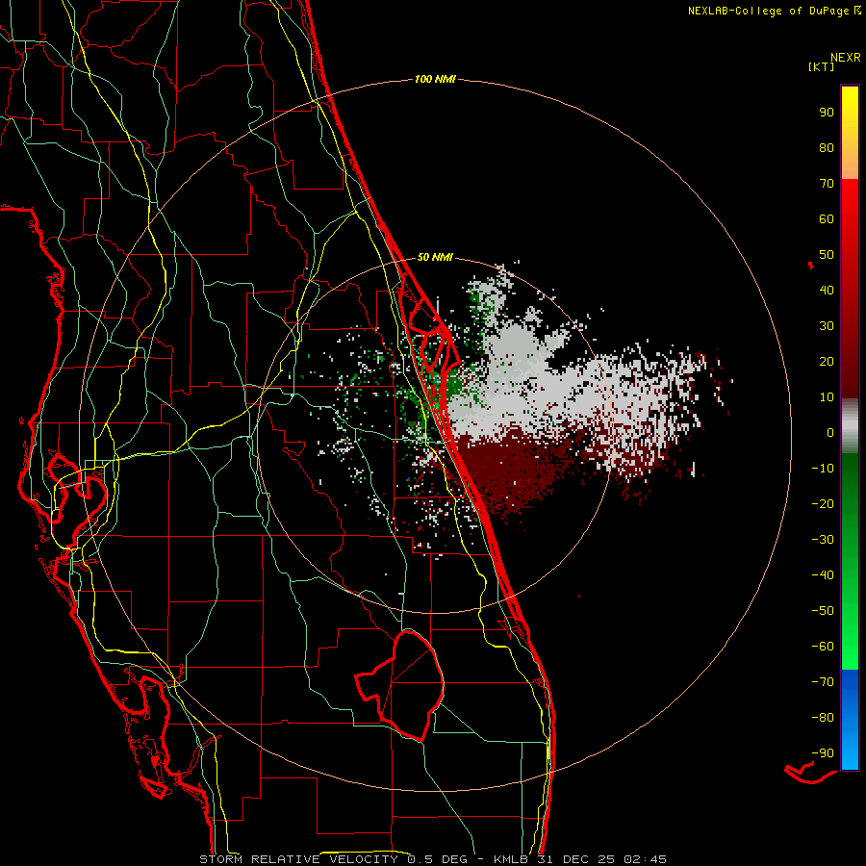Image resolution: width=866 pixels, height=866 pixels.
Task: Click the positive 20 knot scale label
Action: click(827, 361)
